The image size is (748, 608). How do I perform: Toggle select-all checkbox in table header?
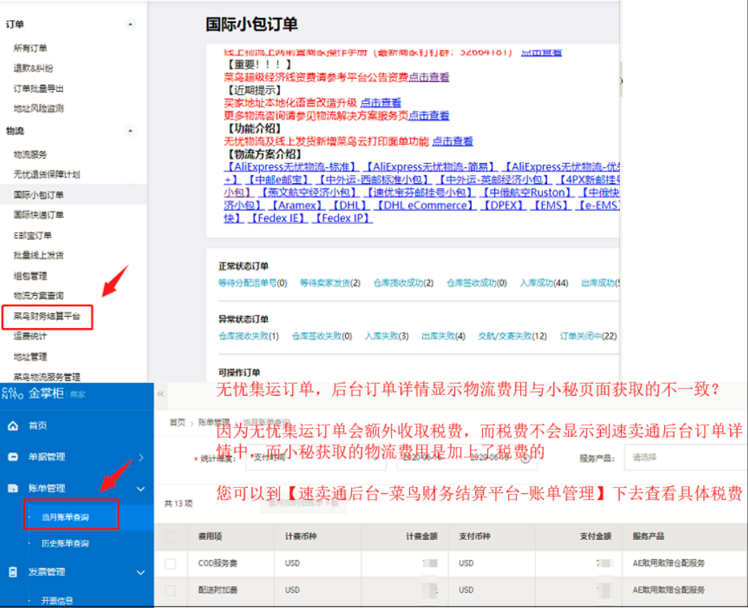point(170,537)
